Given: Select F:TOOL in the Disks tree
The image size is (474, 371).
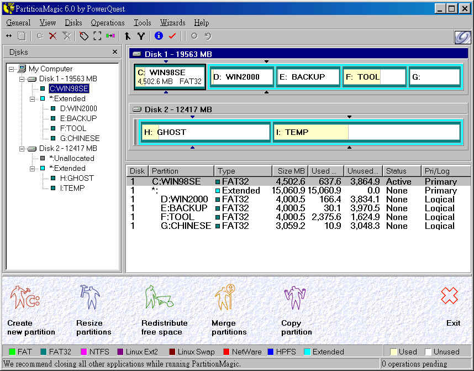Looking at the screenshot, I should click(73, 129).
